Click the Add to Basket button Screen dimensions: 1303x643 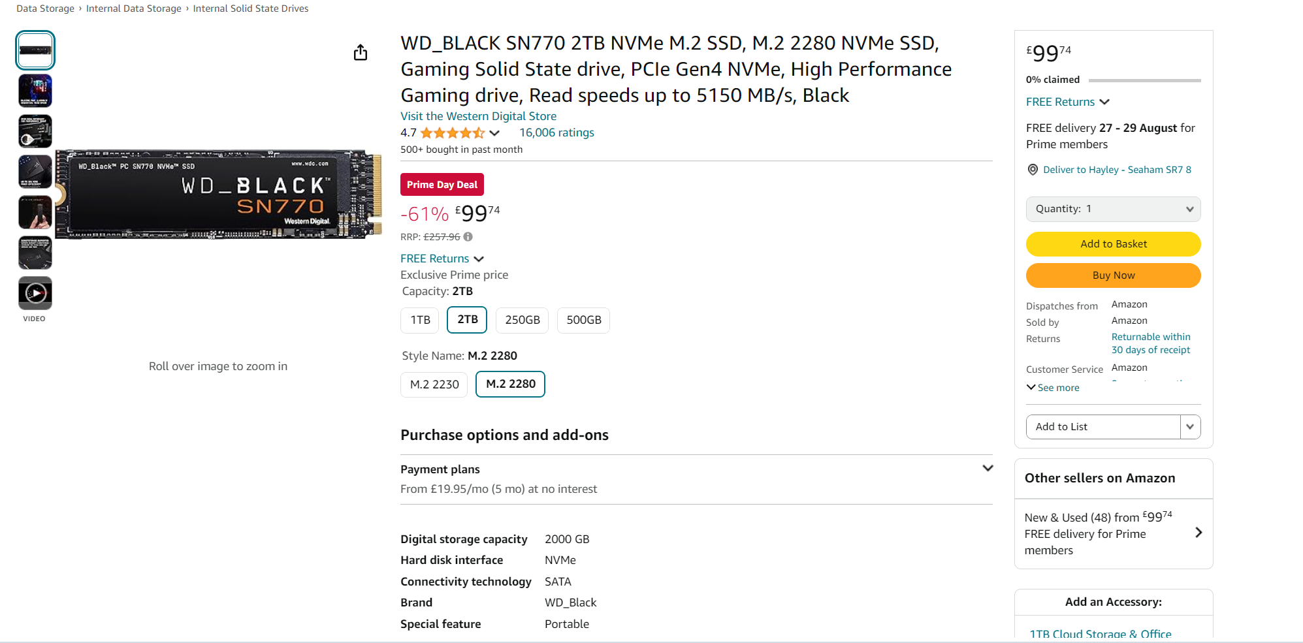pyautogui.click(x=1114, y=244)
